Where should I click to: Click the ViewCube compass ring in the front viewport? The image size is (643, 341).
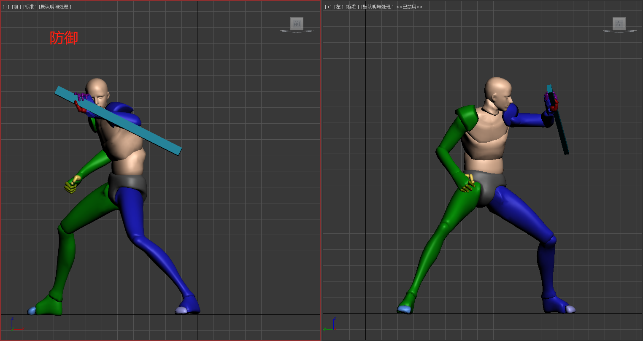[x=297, y=31]
